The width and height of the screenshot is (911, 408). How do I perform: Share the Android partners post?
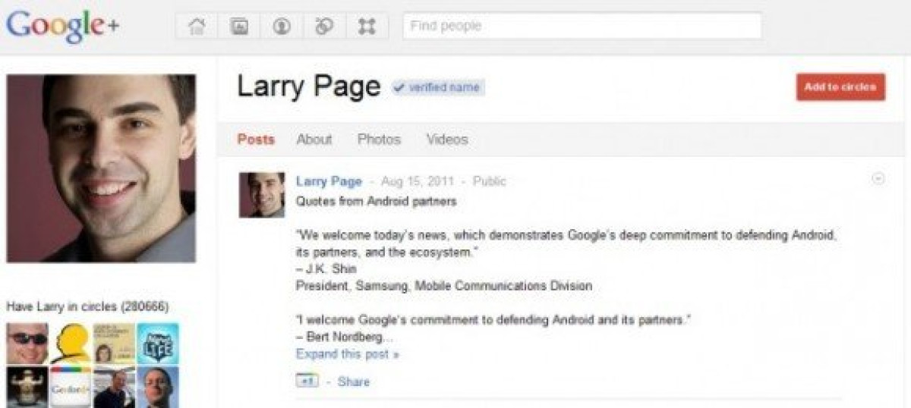click(354, 382)
